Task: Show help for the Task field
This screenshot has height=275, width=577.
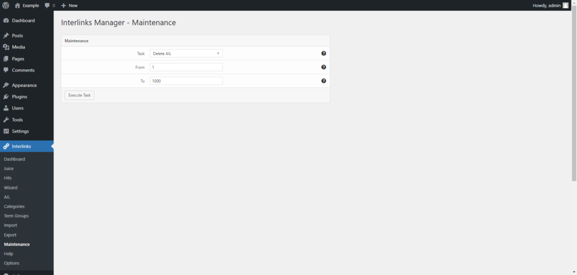Action: [x=323, y=54]
